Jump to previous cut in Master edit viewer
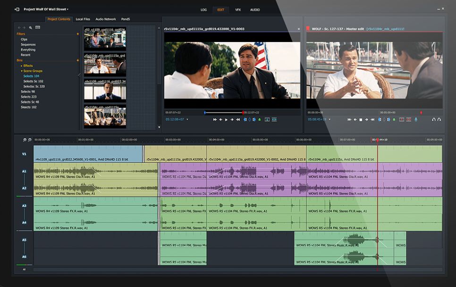The height and width of the screenshot is (287, 456). (349, 120)
